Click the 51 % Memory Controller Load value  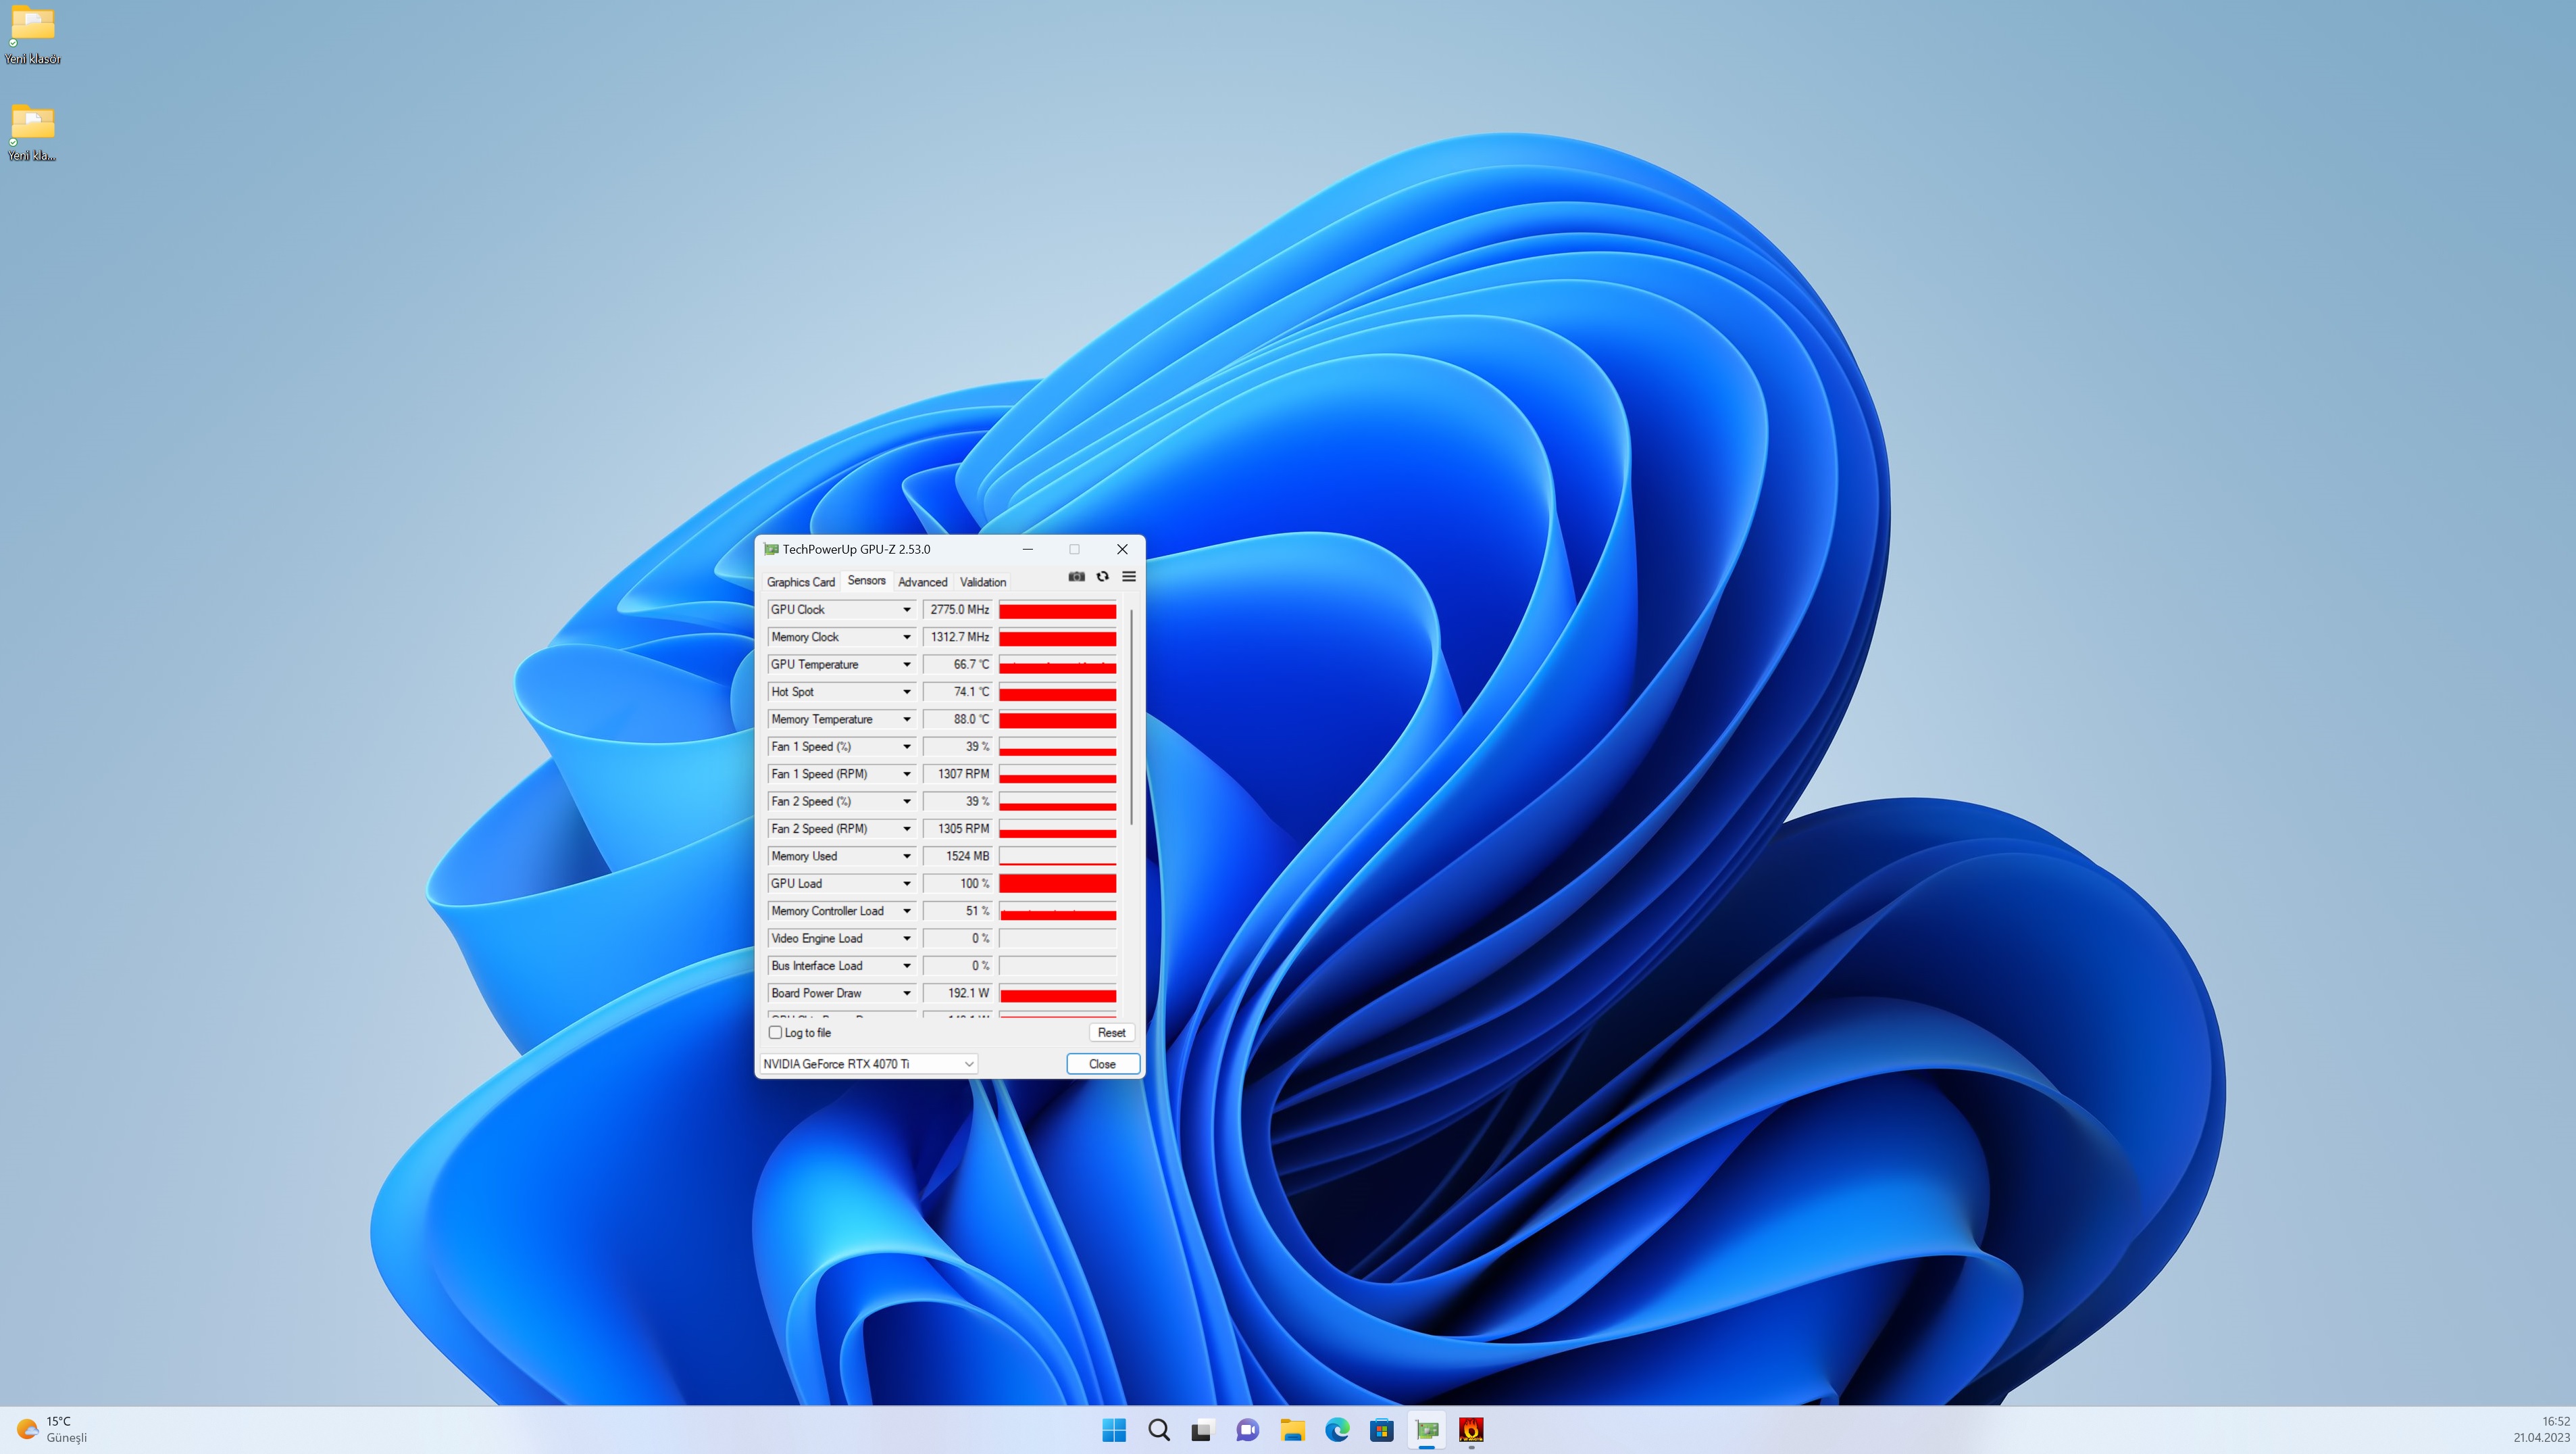[x=958, y=912]
